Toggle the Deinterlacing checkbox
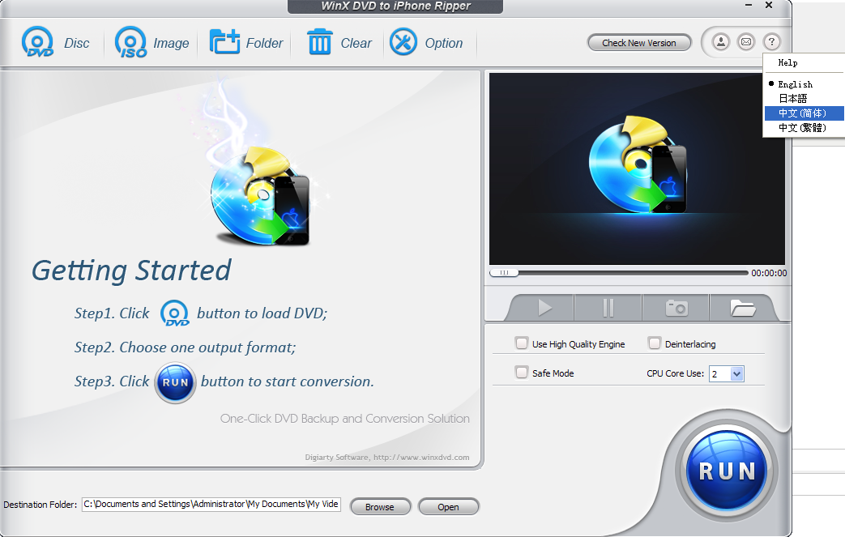 point(655,343)
